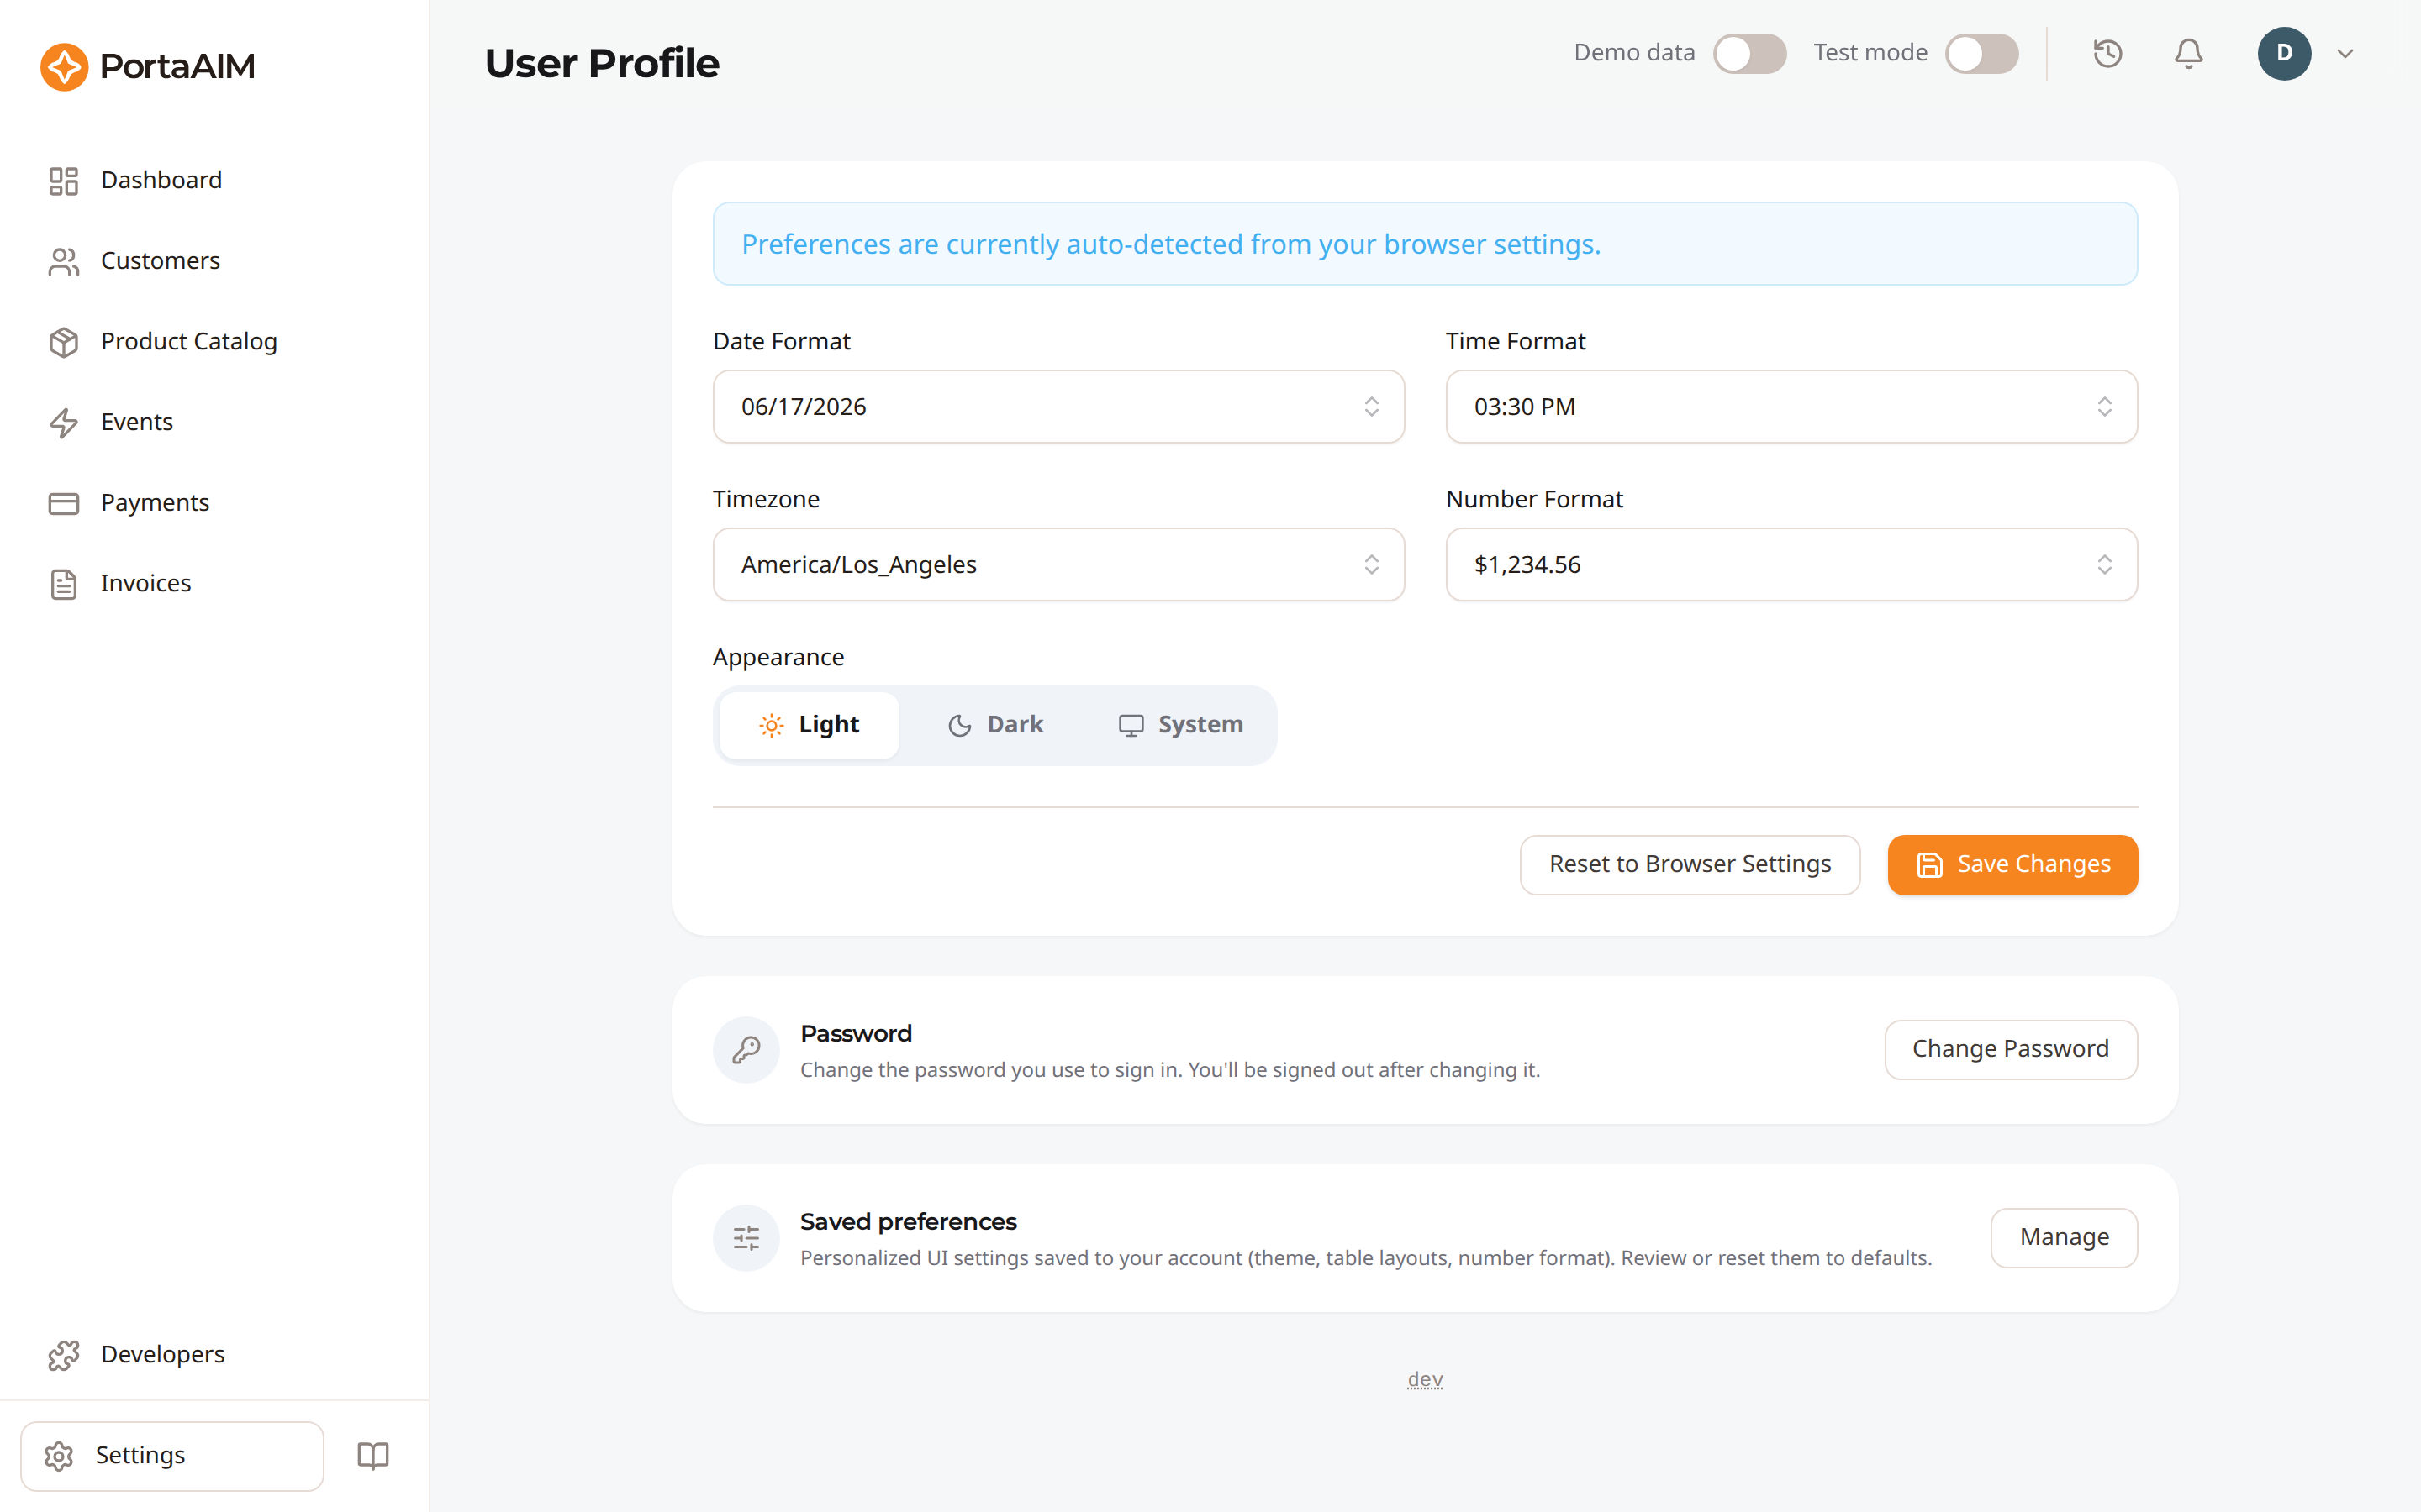The width and height of the screenshot is (2421, 1512).
Task: Click Manage for Saved preferences
Action: [2064, 1238]
